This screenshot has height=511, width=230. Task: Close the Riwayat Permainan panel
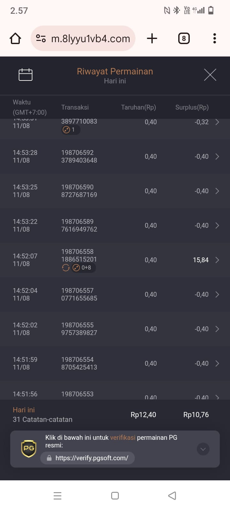[x=210, y=75]
